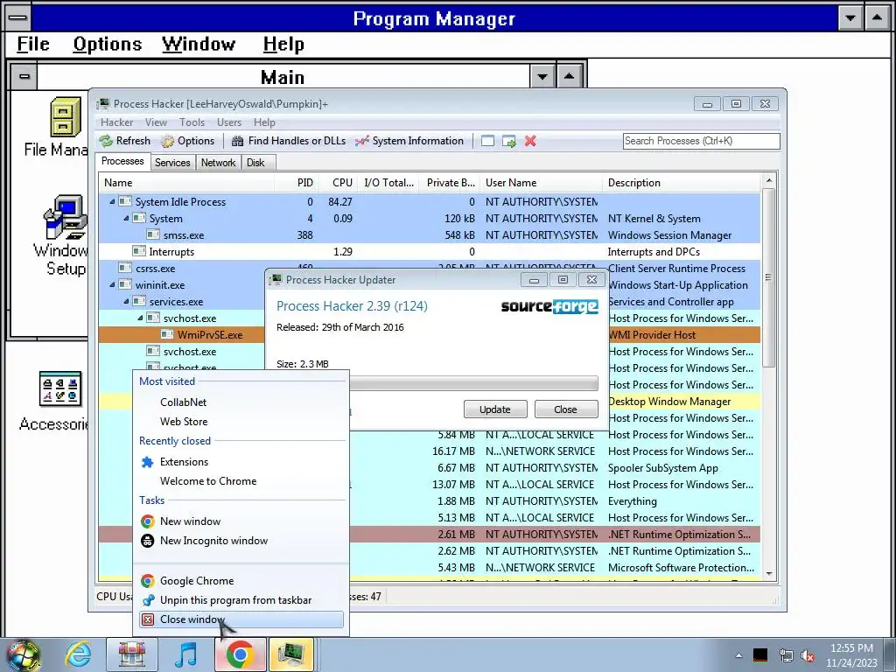Open the Hacker menu

point(116,122)
